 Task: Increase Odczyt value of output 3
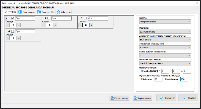click(x=91, y=25)
